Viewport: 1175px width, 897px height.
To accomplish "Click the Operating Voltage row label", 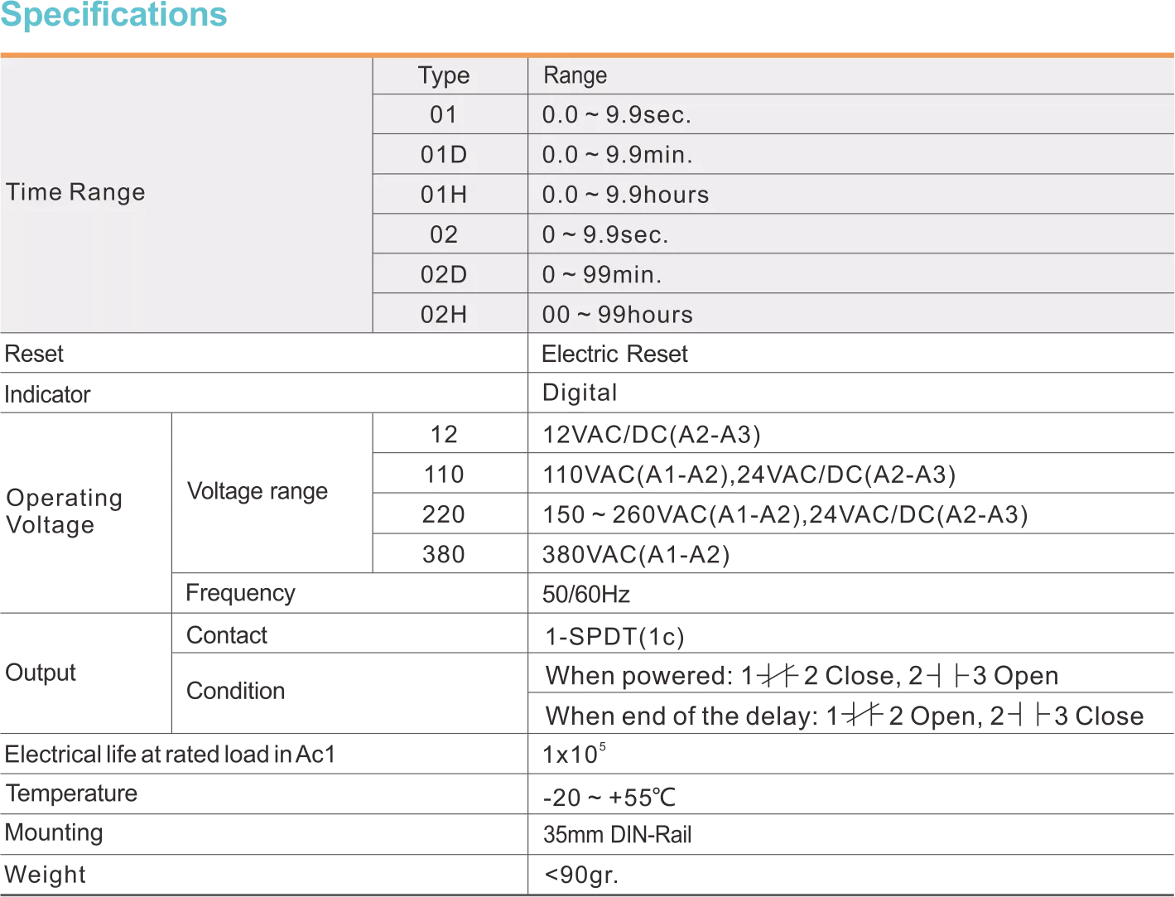I will click(65, 512).
